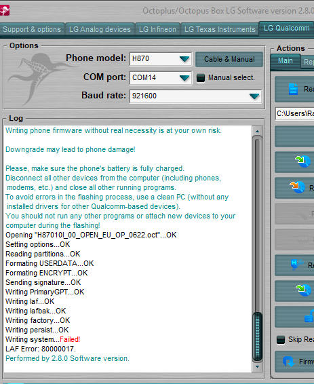Click the greyed-out tool icon button
The width and height of the screenshot is (314, 384).
point(294,214)
